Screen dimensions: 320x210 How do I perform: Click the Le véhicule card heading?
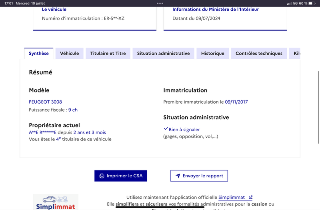click(x=54, y=9)
